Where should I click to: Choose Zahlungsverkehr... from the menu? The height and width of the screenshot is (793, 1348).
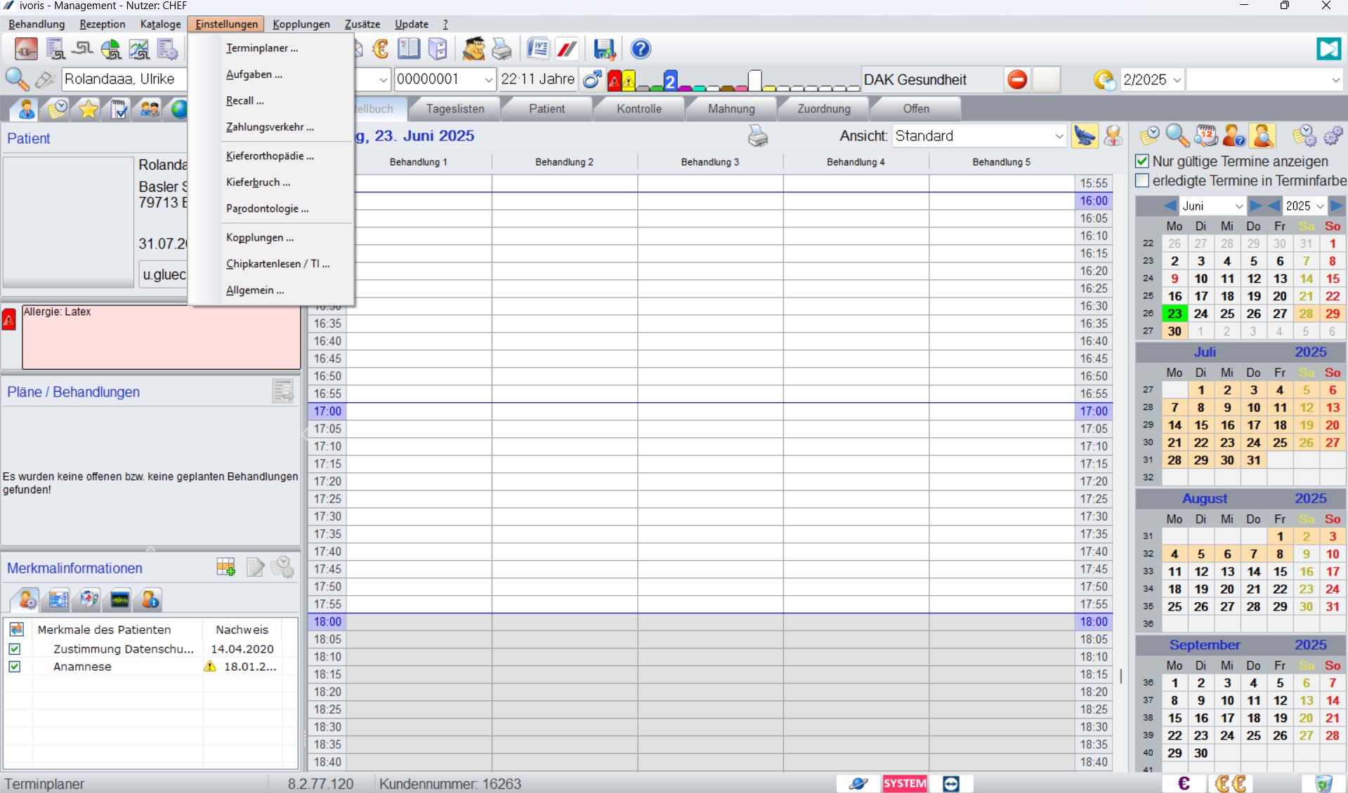270,127
